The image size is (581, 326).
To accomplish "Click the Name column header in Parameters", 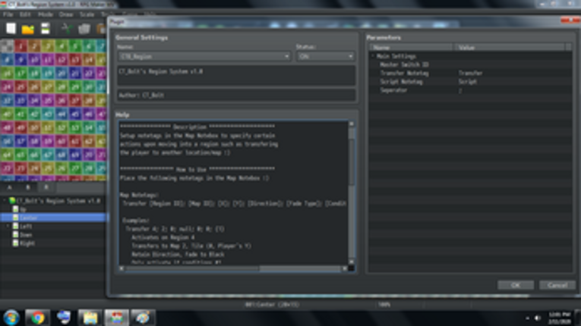I will (411, 47).
